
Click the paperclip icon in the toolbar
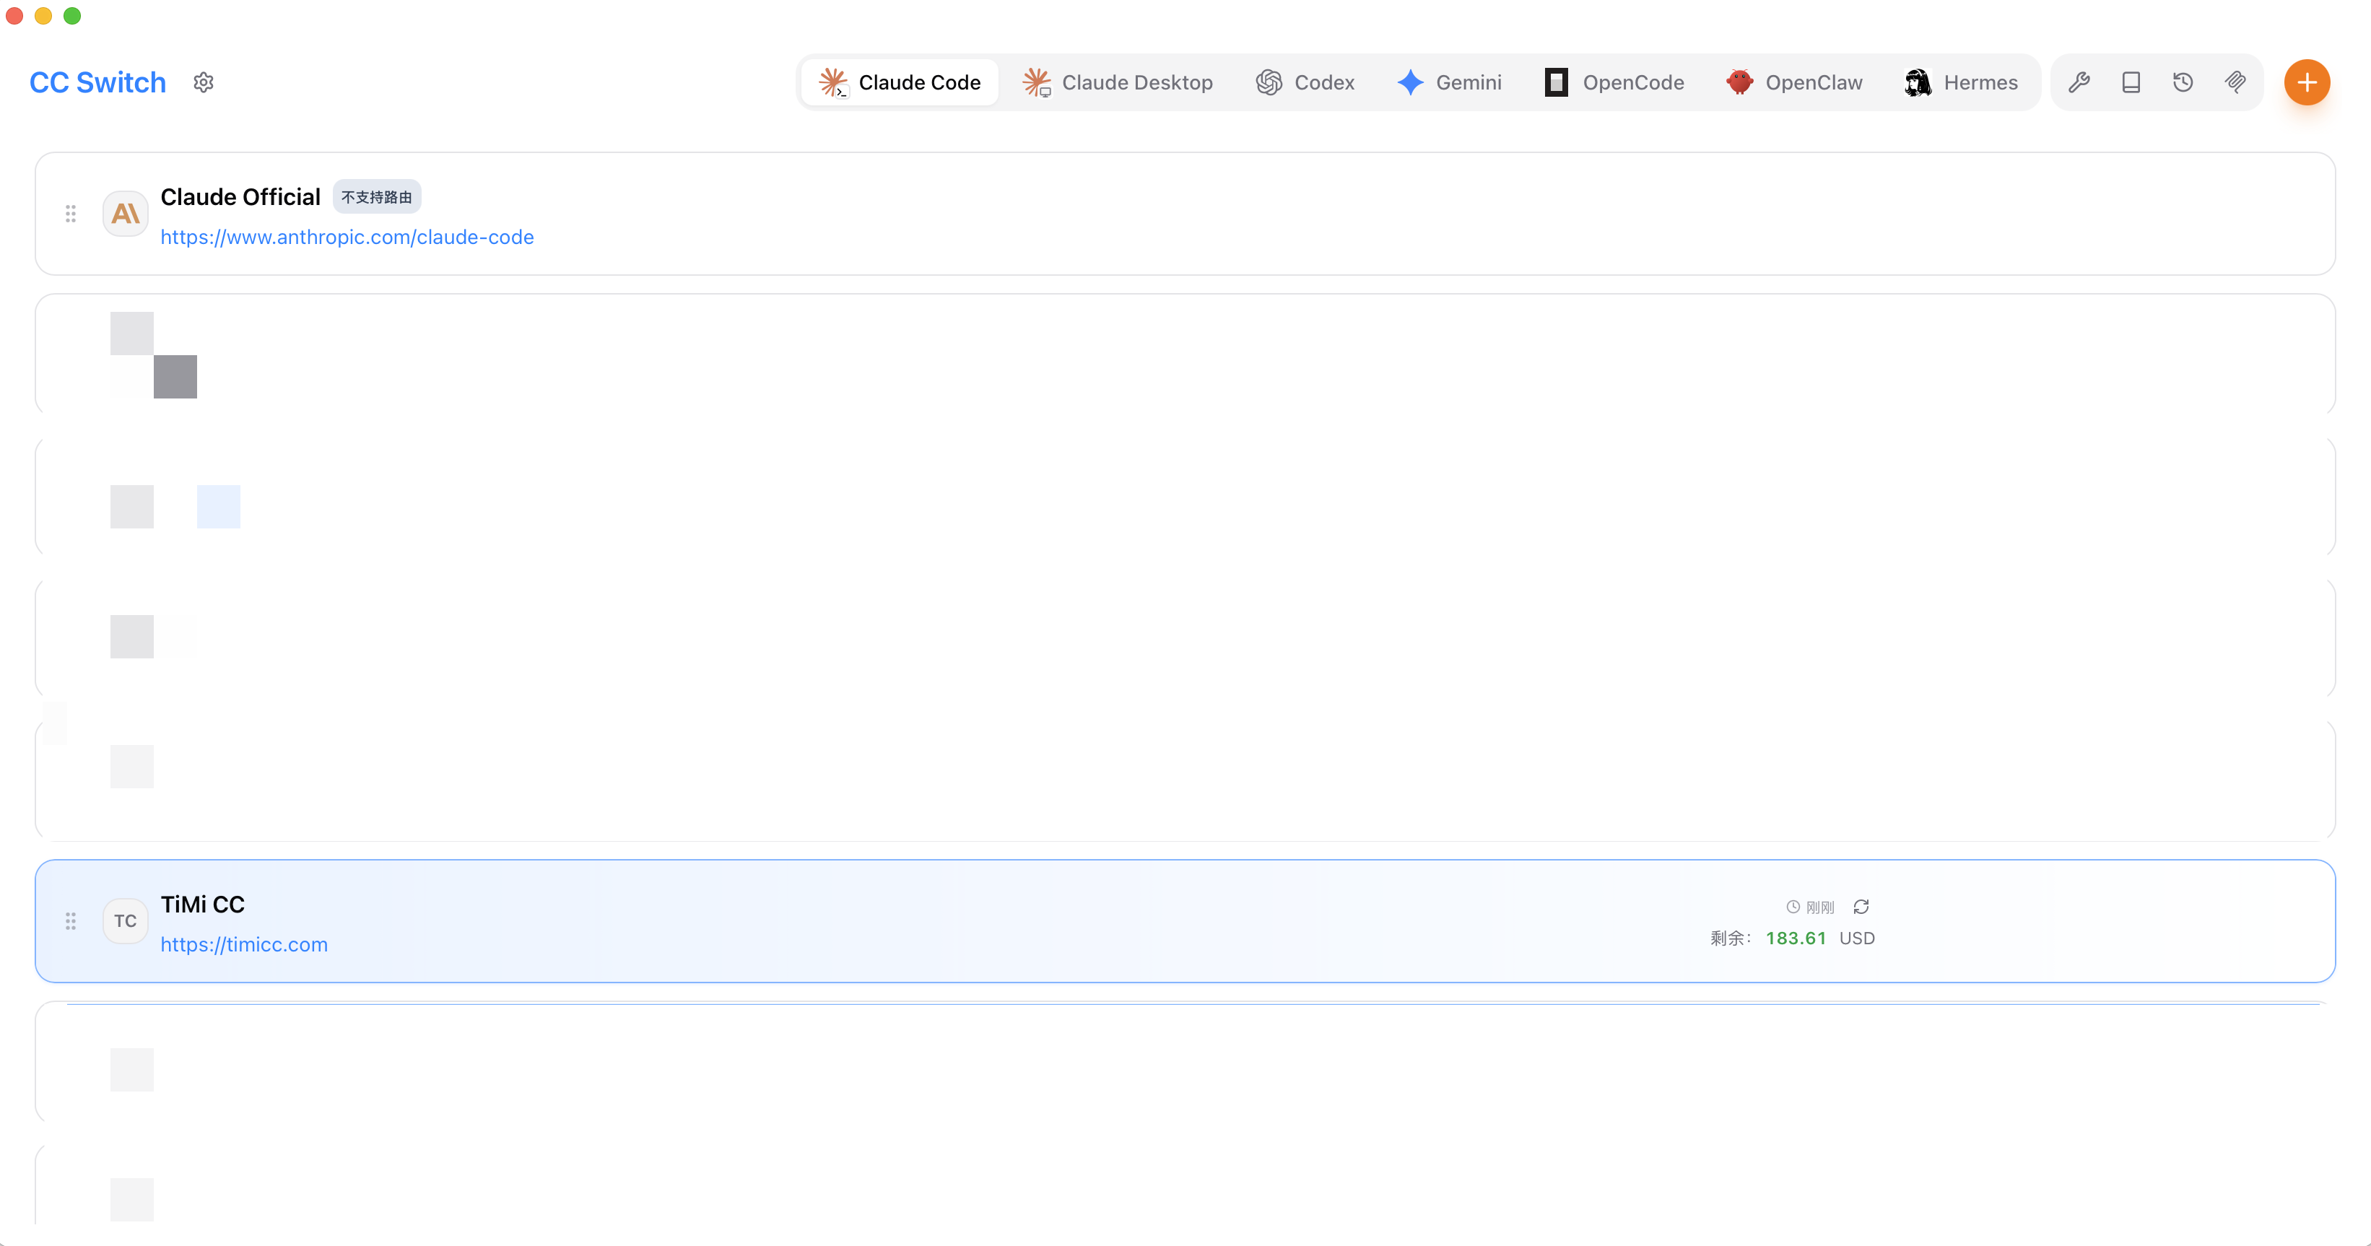coord(2235,83)
